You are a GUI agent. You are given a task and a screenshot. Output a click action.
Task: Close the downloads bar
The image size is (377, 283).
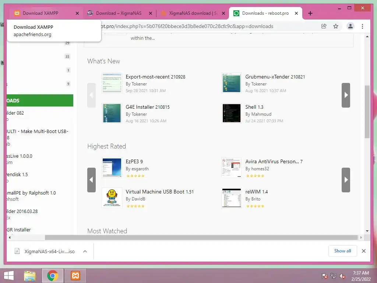364,251
